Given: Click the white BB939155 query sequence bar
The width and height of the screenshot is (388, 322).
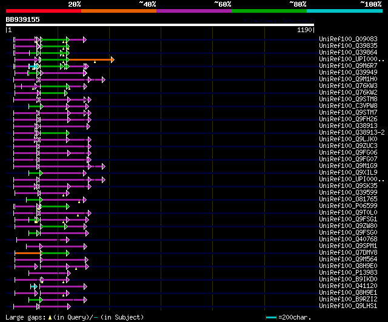Looking at the screenshot, I should coord(160,25).
